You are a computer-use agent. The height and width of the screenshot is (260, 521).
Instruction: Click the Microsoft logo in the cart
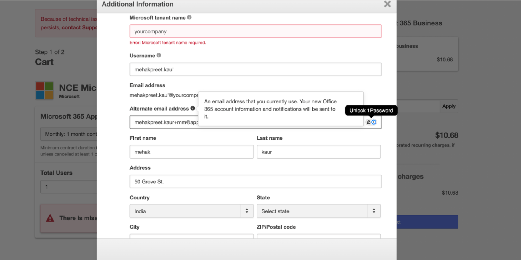tap(44, 91)
